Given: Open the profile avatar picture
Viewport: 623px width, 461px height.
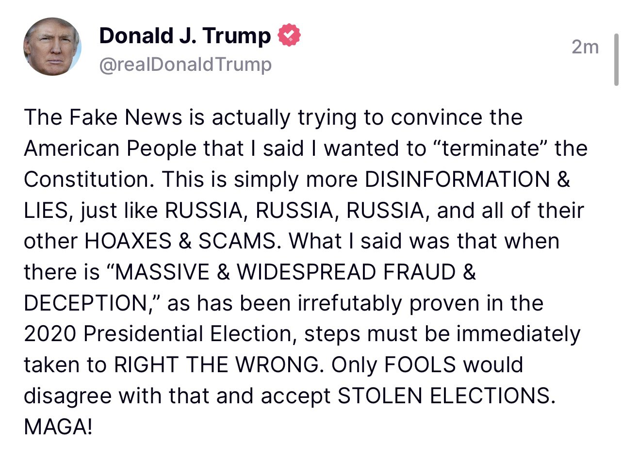Looking at the screenshot, I should [x=52, y=47].
